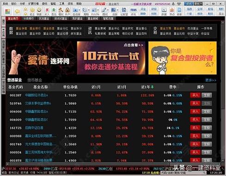Click the colorful home icon in toolbar
Image resolution: width=226 pixels, height=176 pixels.
tap(7, 11)
